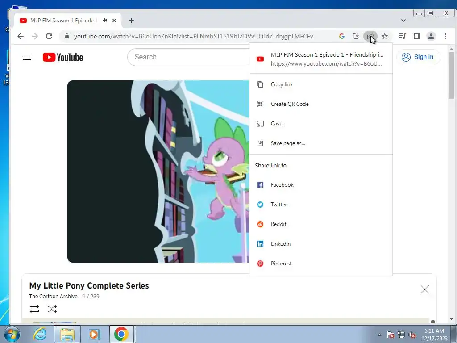Open The Cartoon Archive channel link
This screenshot has height=343, width=457.
tap(54, 297)
